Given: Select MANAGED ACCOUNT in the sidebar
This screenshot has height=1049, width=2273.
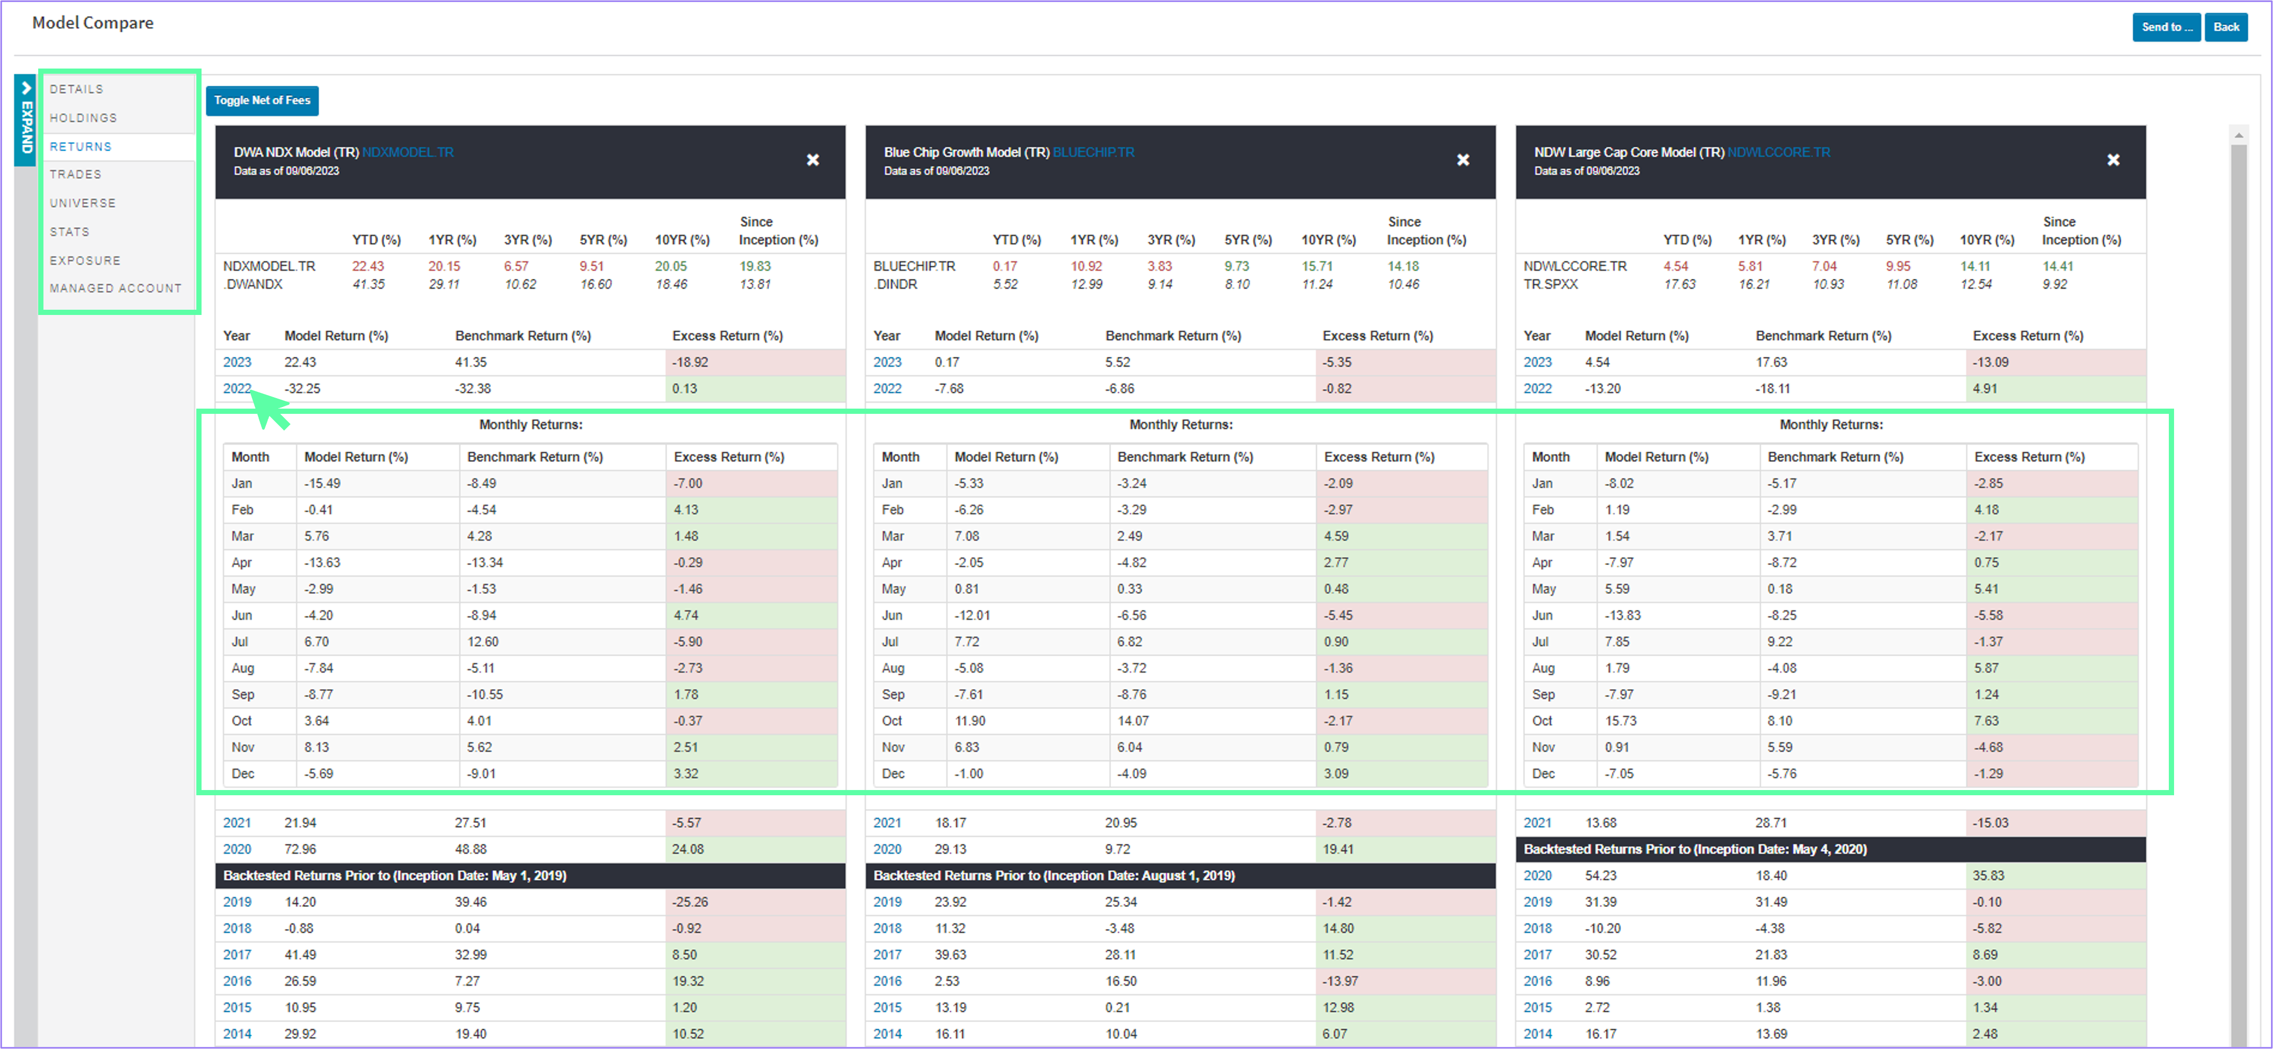Looking at the screenshot, I should click(116, 288).
